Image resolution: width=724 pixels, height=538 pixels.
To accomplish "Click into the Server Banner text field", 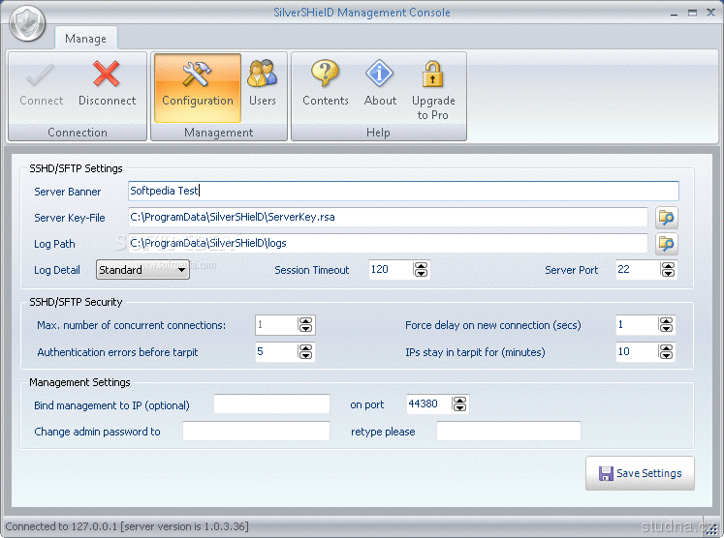I will click(403, 192).
